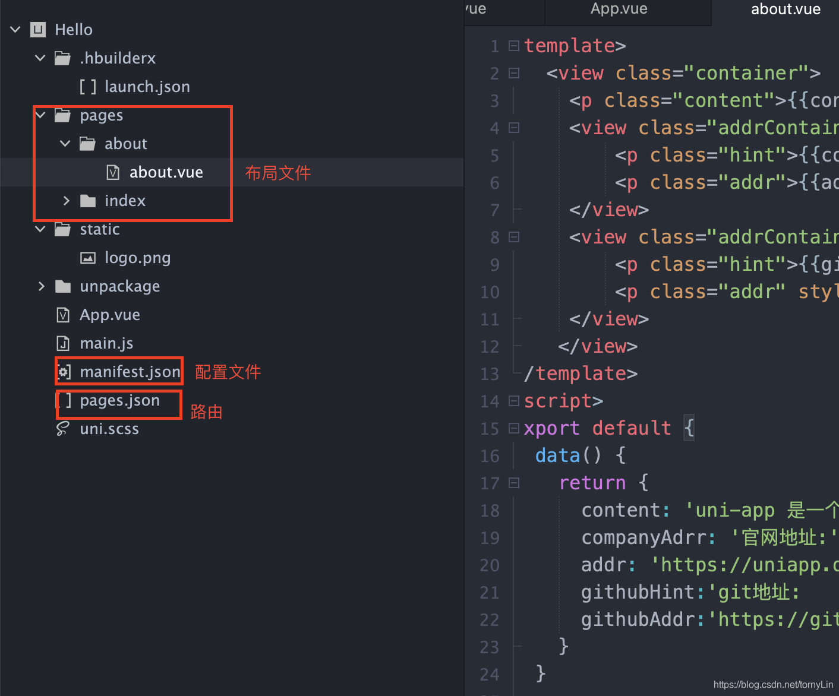Screen dimensions: 839x696
Task: Click the about.vue file icon
Action: coord(113,172)
